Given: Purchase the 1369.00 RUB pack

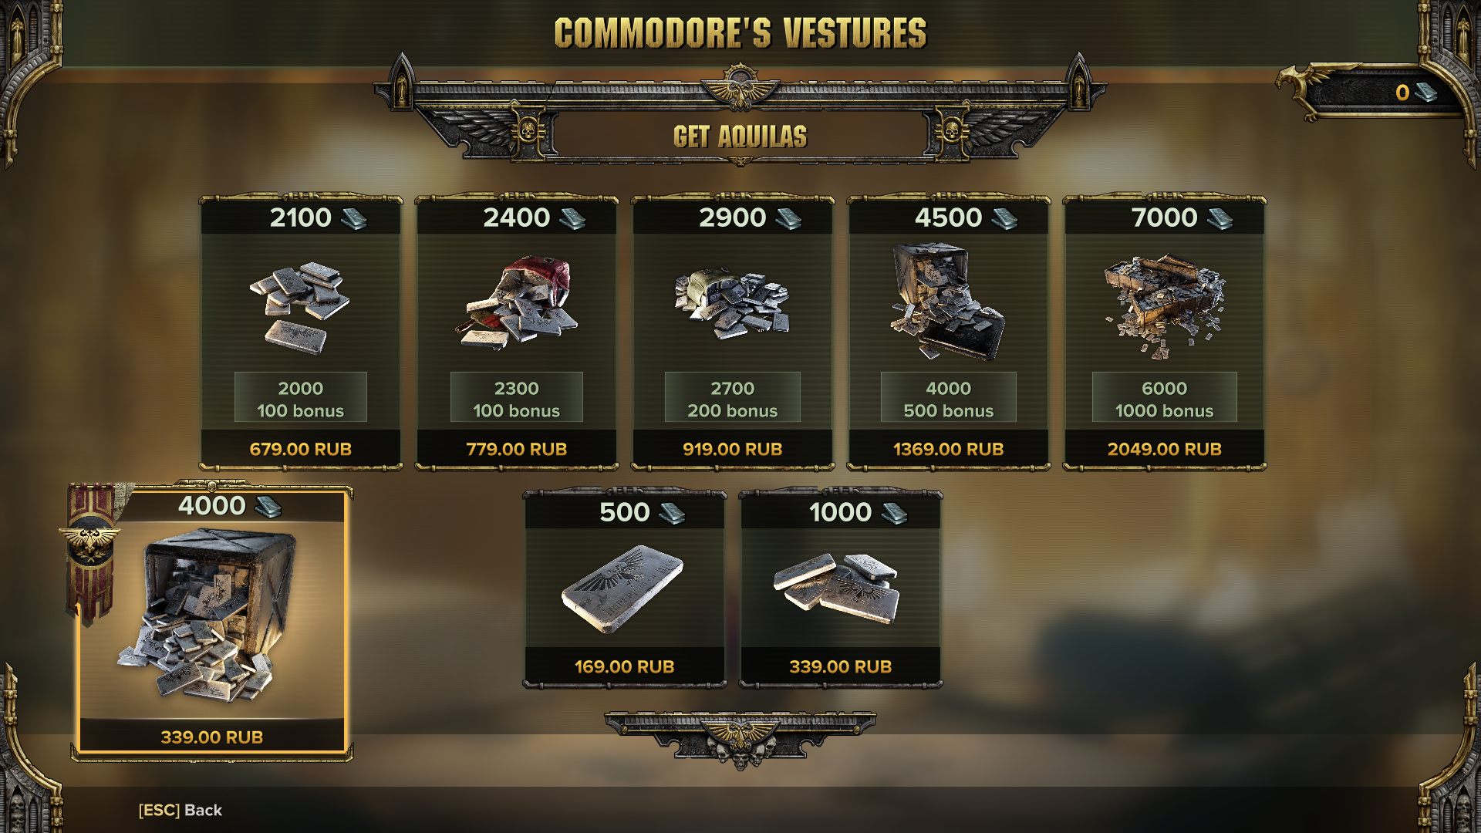Looking at the screenshot, I should 949,449.
